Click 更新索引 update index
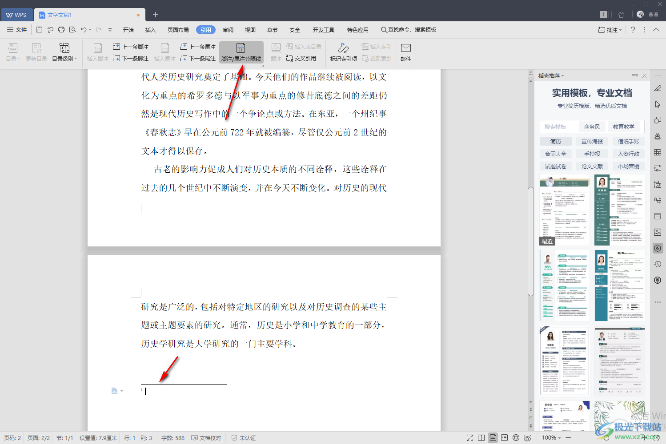 coord(377,58)
